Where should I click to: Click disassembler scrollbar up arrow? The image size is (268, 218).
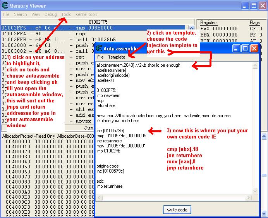pos(191,28)
